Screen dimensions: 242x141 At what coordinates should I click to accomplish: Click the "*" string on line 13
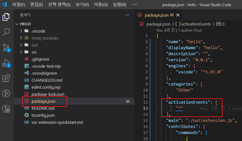(180, 108)
